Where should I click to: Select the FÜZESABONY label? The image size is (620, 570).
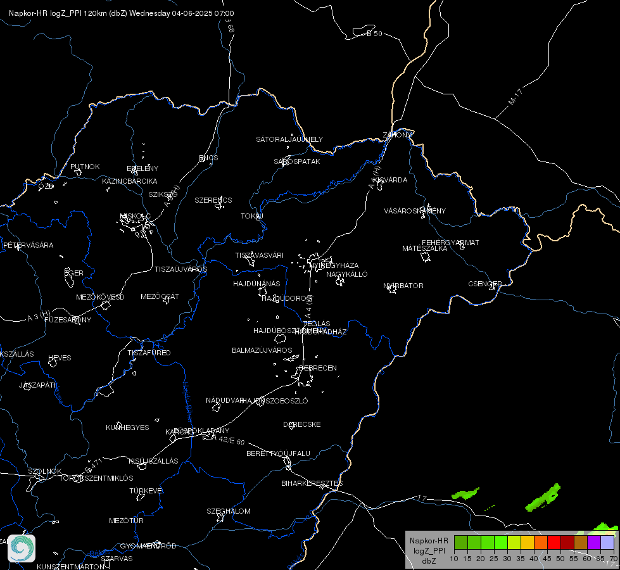(x=68, y=320)
